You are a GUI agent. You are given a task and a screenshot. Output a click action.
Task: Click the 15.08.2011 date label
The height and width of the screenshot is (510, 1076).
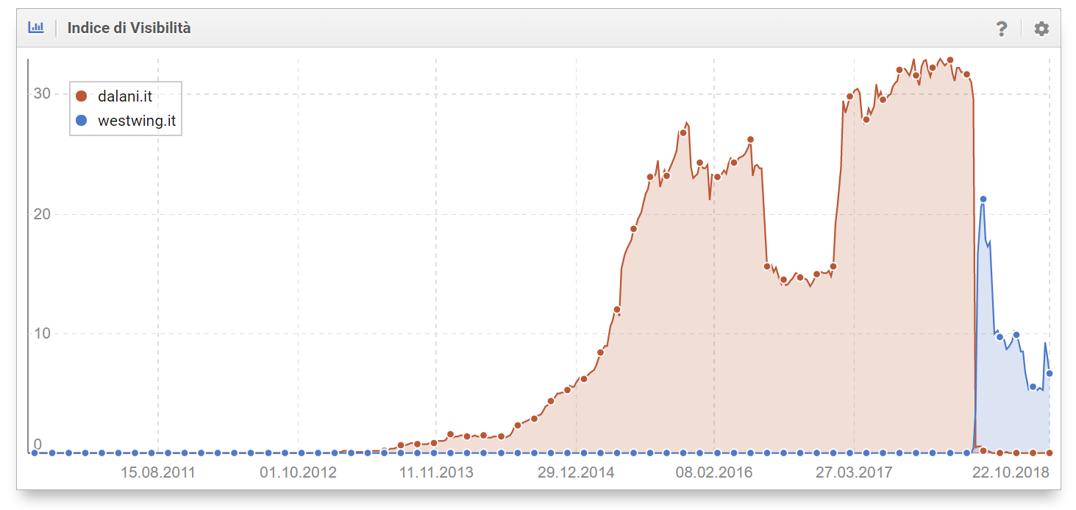point(158,472)
